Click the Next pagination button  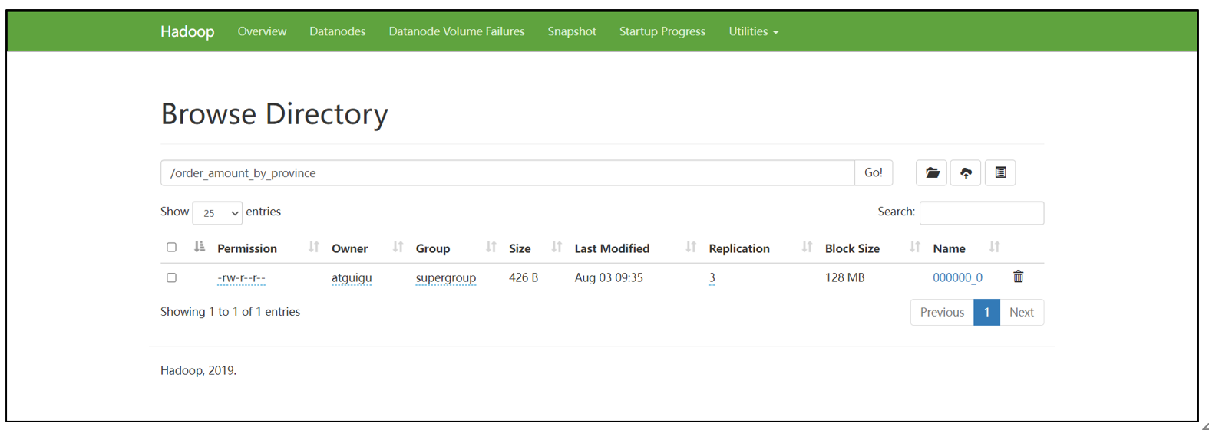click(x=1021, y=312)
